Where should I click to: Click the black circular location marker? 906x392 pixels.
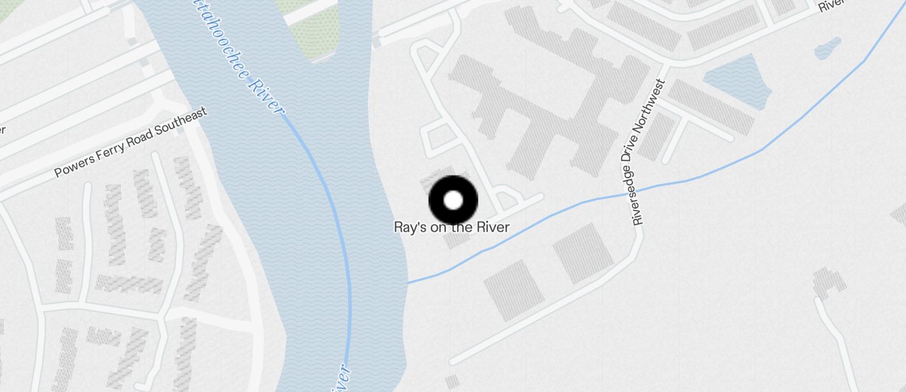click(453, 200)
